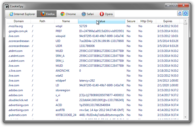195x127 pixels.
Task: Click the Firefox logo icon
Action: tap(43, 14)
